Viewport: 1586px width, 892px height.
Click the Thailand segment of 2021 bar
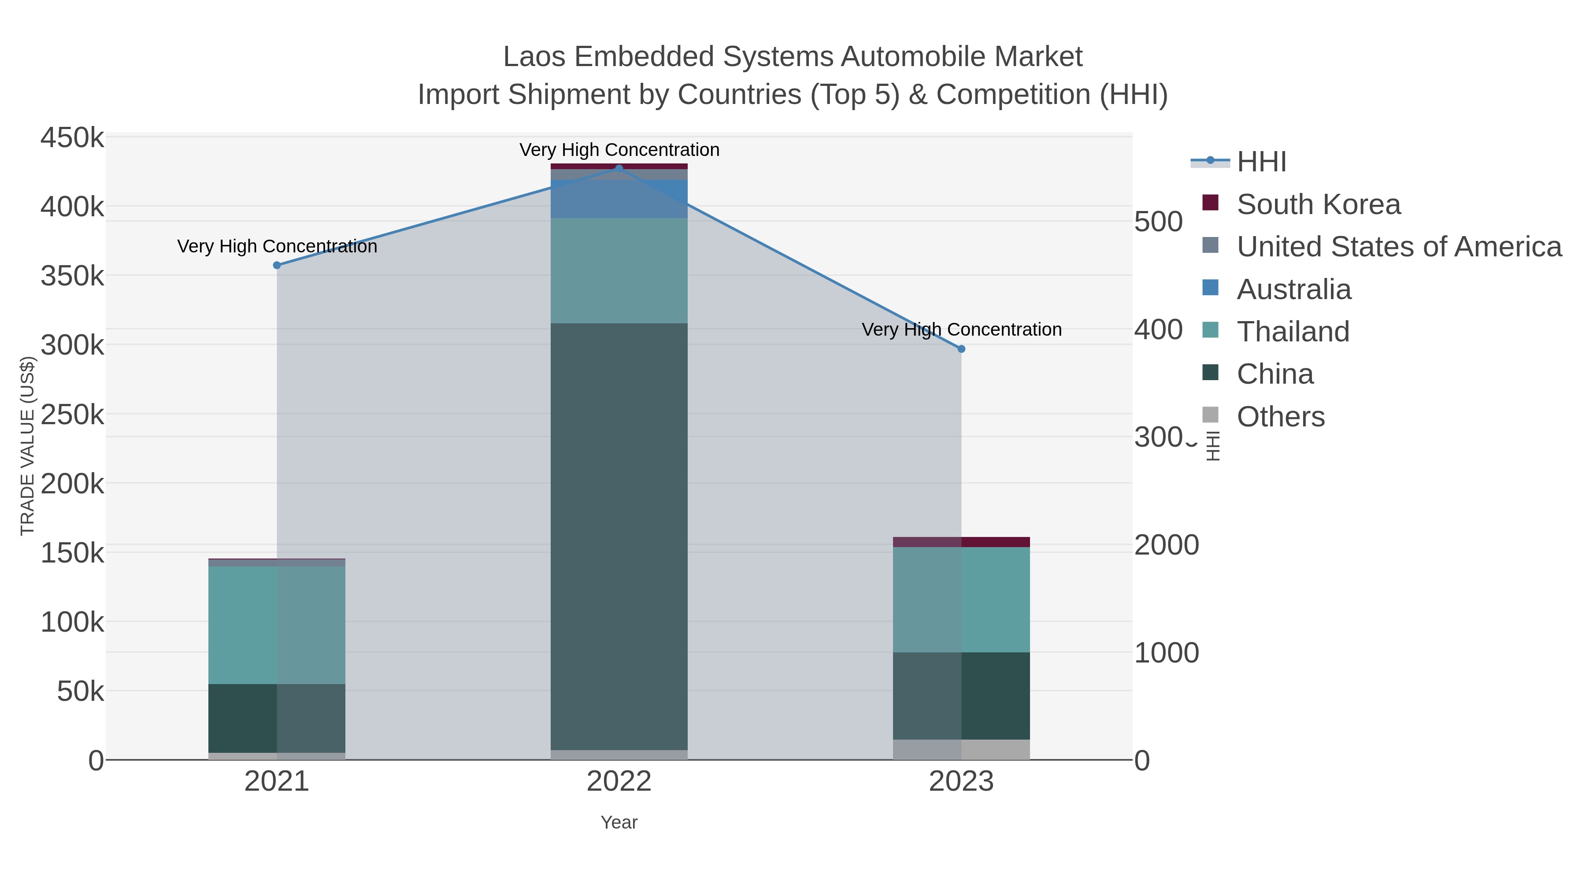[277, 626]
